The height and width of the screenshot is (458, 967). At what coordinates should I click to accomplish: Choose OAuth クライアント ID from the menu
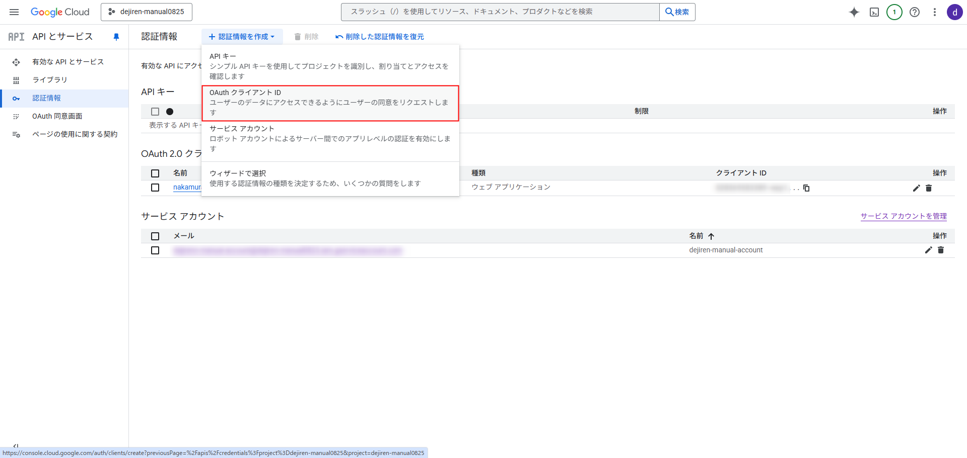pos(330,103)
